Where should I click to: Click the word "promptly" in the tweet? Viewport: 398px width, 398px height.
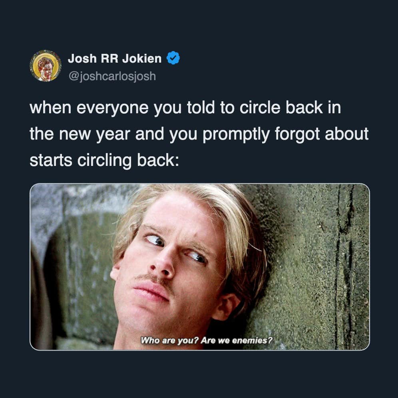pos(236,135)
